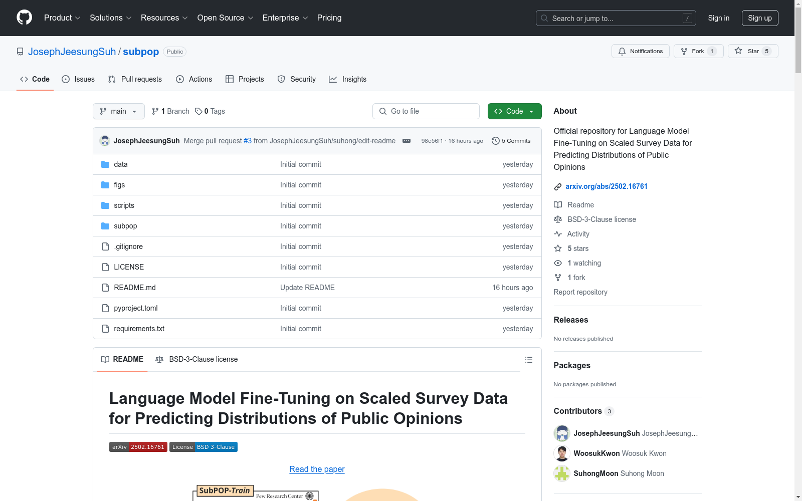The image size is (802, 501).
Task: Click the Fork icon button
Action: tap(684, 51)
